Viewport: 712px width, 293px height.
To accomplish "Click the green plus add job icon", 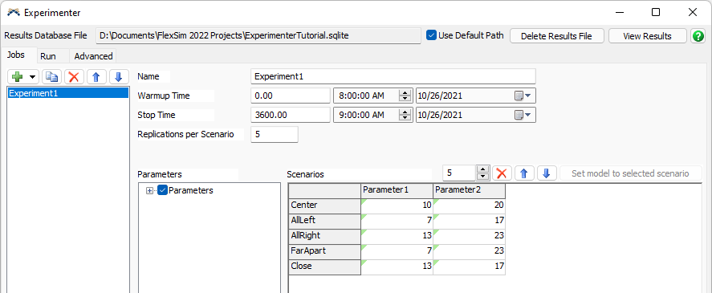I will 17,77.
